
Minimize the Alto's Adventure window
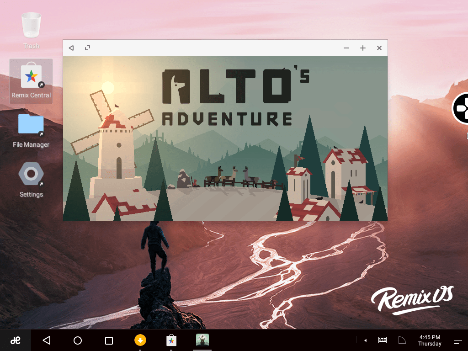[x=346, y=48]
